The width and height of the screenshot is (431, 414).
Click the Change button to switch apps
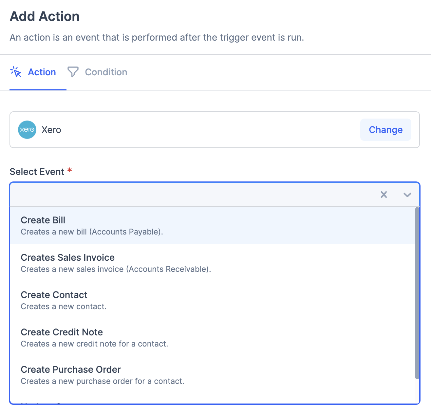pos(385,130)
